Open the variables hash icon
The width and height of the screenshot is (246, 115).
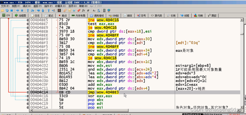[88, 10]
